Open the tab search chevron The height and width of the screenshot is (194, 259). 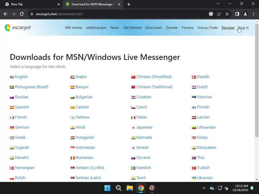(218, 4)
